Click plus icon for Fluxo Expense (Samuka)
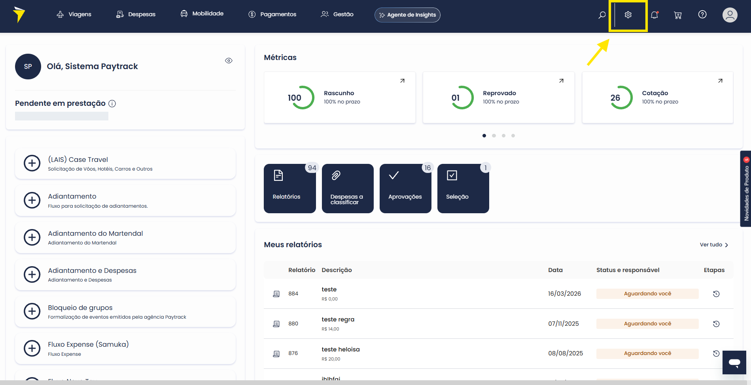 click(32, 348)
